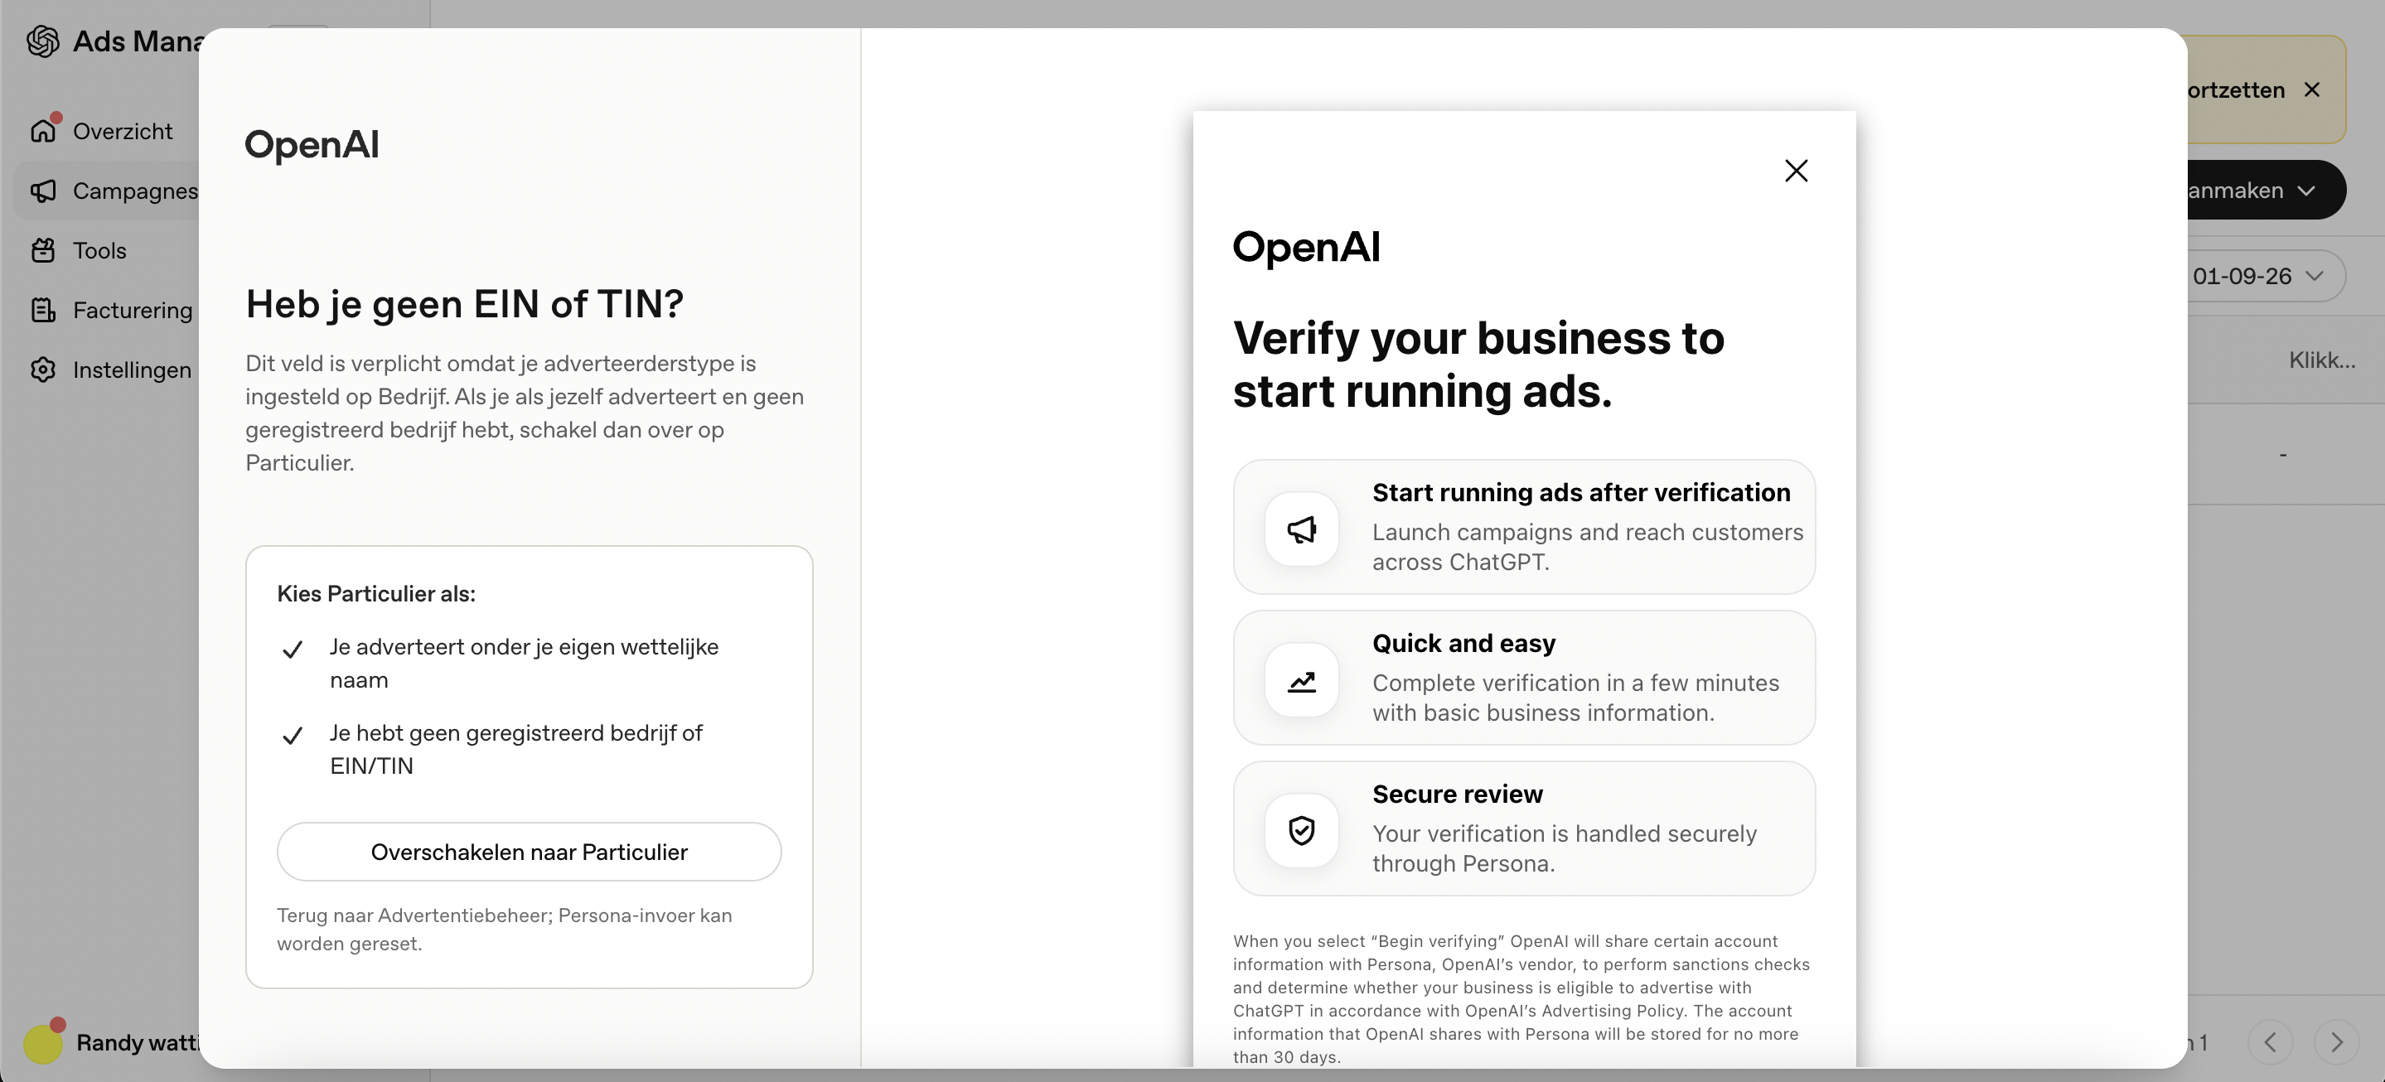This screenshot has width=2385, height=1082.
Task: Click 'Start running ads after verification' title
Action: click(x=1581, y=492)
